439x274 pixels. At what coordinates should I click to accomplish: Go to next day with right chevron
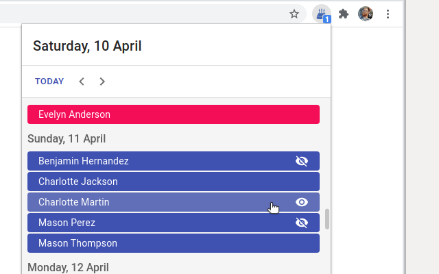click(x=102, y=82)
